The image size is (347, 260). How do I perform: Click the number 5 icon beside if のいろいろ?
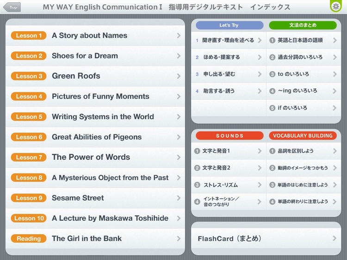[272, 108]
